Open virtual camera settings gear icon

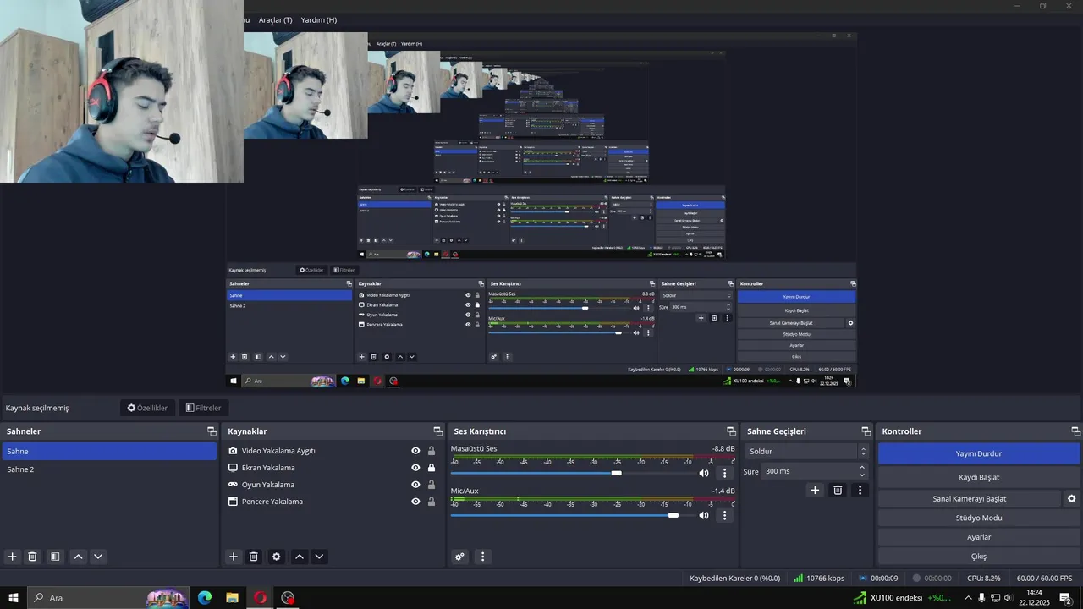click(1071, 498)
